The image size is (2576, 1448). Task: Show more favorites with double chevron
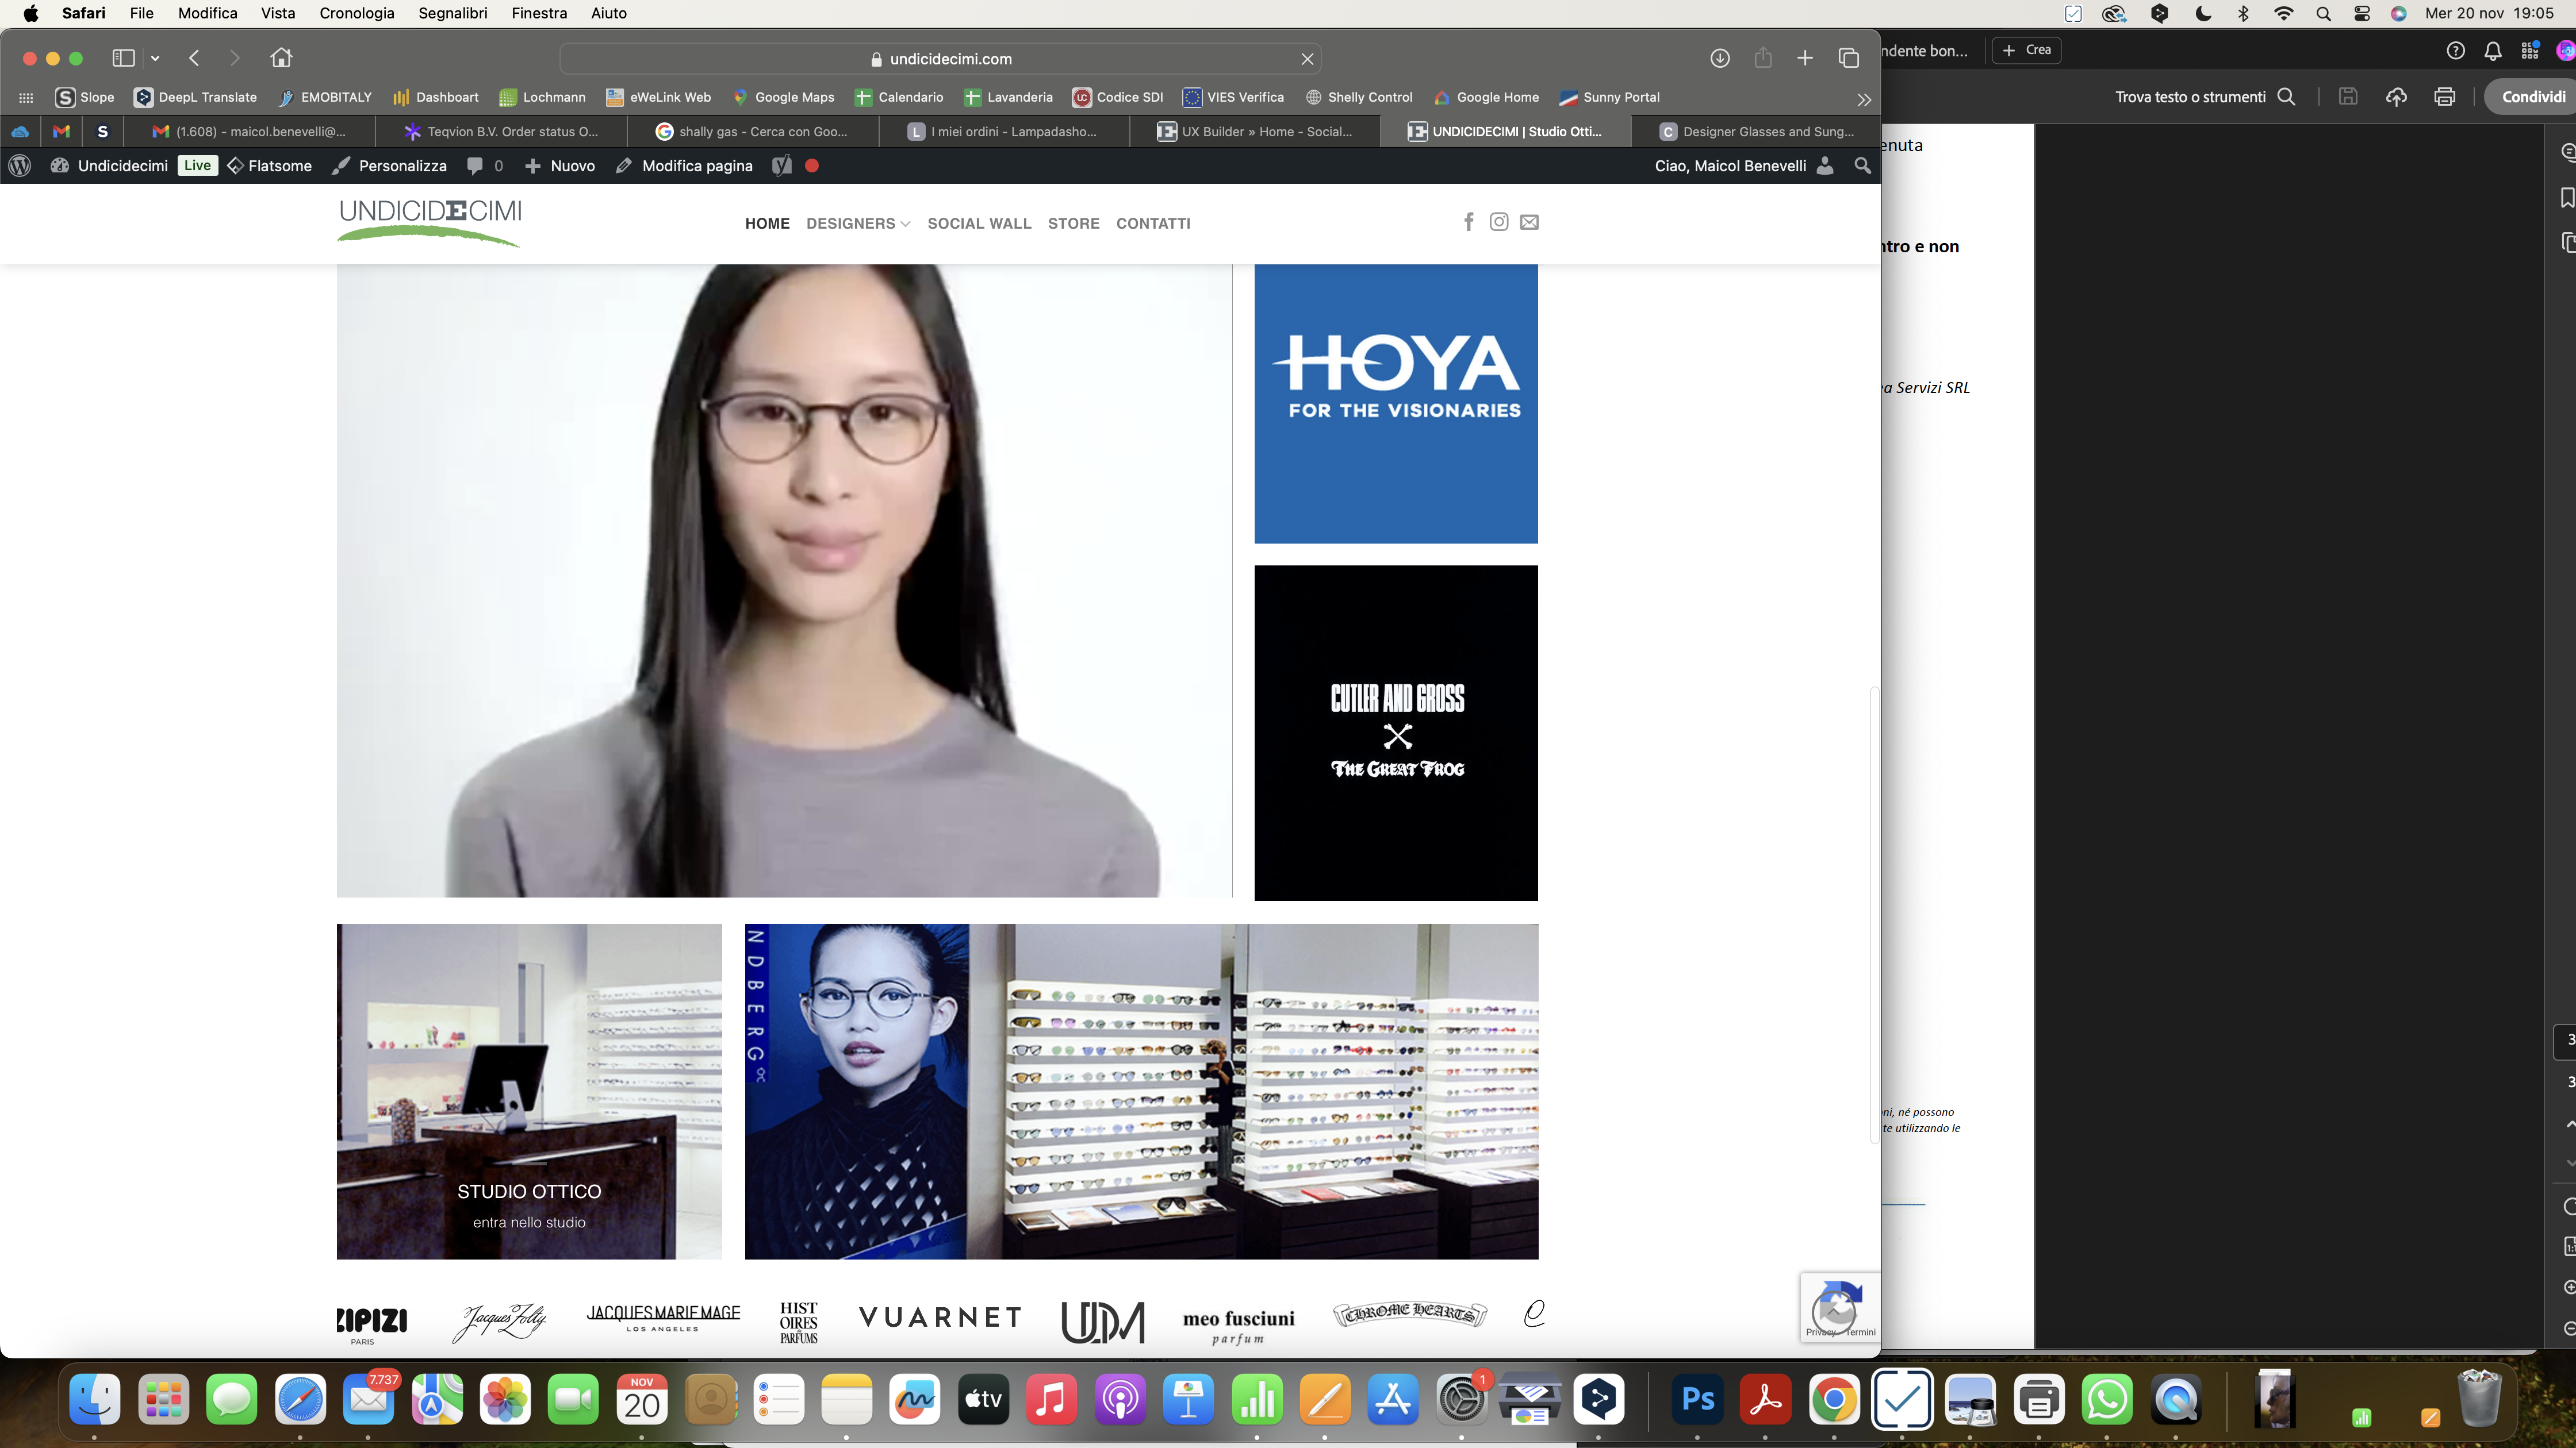1863,99
